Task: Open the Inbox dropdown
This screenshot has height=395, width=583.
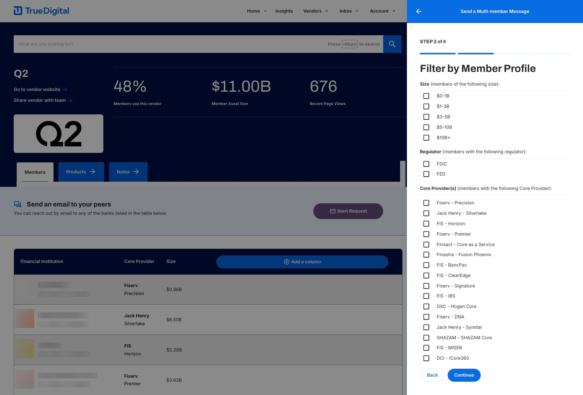Action: point(346,11)
